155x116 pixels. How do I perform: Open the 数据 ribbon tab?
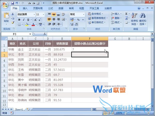pos(61,9)
